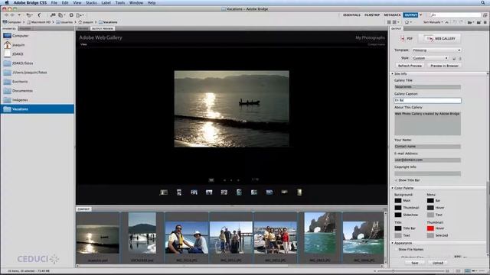Select the sunset boat thumbnail in Content panel
This screenshot has width=490, height=275.
click(98, 239)
